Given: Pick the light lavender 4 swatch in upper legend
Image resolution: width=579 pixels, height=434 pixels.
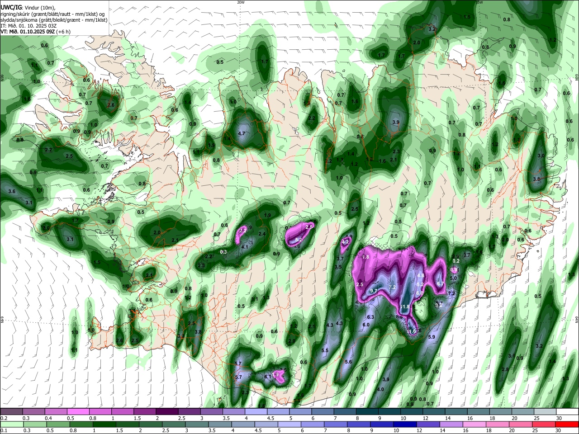Looking at the screenshot, I should (256, 411).
